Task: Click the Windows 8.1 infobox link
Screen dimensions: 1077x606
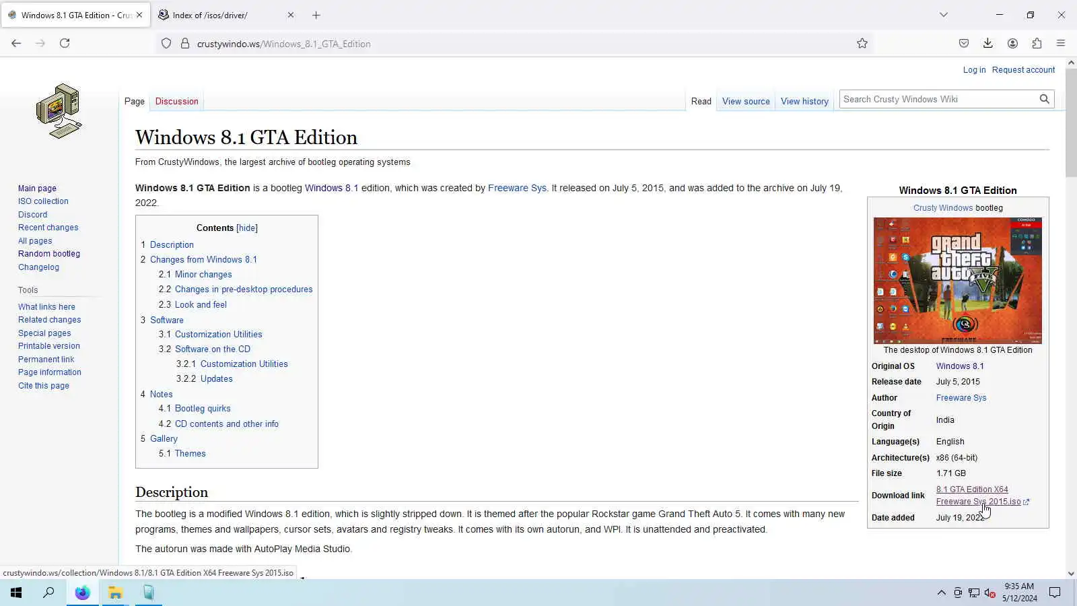Action: [x=960, y=366]
